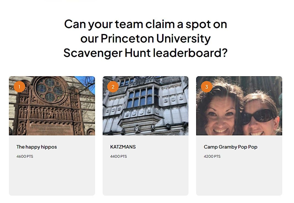The width and height of the screenshot is (294, 203).
Task: Open the KATZMANS building photo
Action: tap(146, 106)
